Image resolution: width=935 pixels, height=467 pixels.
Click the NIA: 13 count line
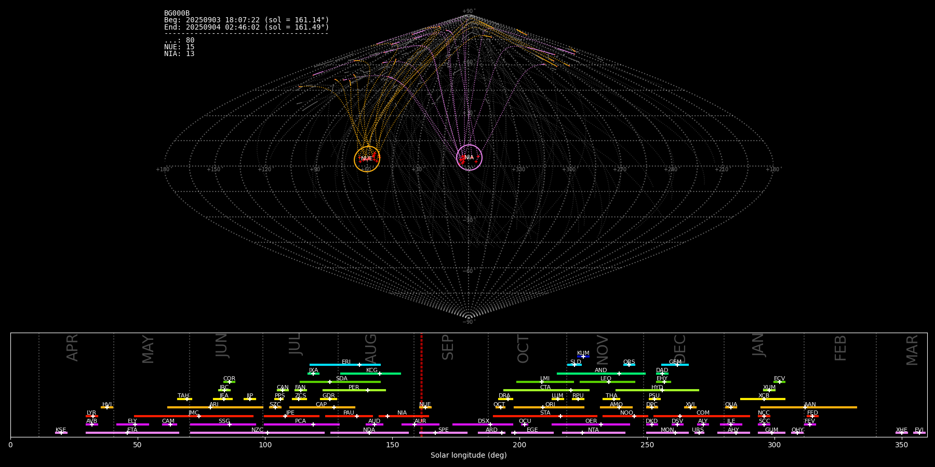click(x=179, y=54)
